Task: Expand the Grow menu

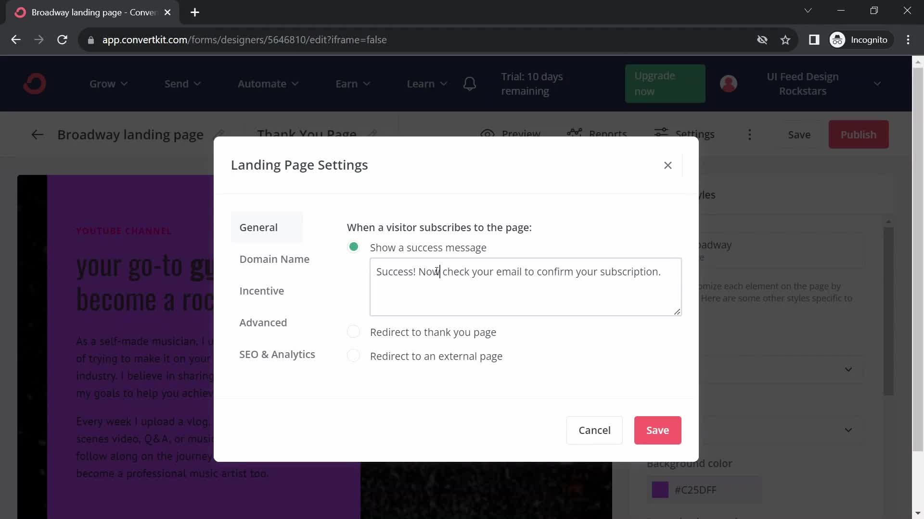Action: point(108,84)
